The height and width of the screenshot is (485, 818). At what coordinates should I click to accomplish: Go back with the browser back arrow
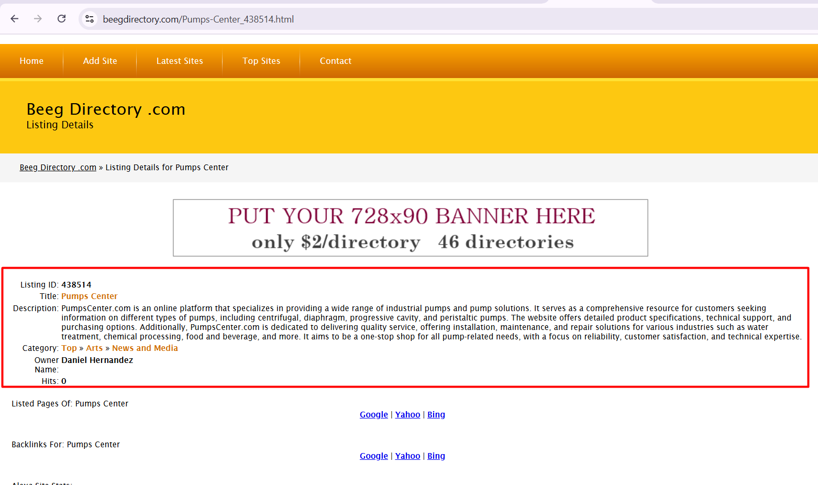point(15,19)
